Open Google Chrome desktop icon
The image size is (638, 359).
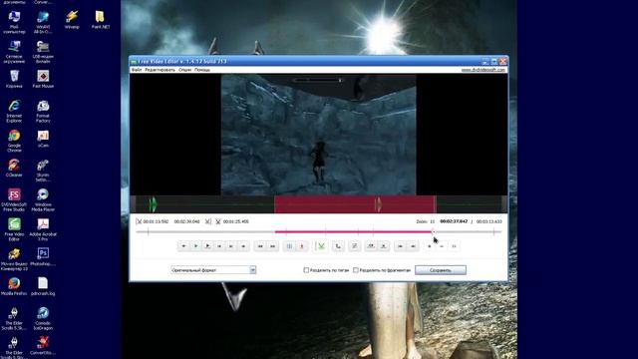pyautogui.click(x=14, y=141)
